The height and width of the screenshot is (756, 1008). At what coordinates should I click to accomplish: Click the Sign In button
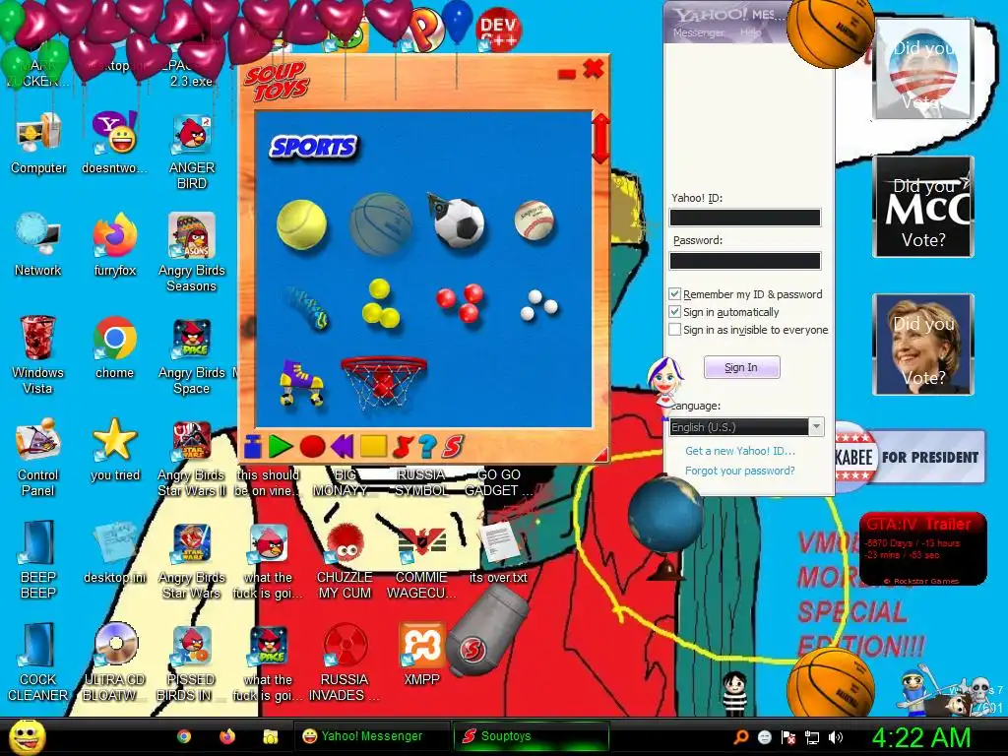741,367
